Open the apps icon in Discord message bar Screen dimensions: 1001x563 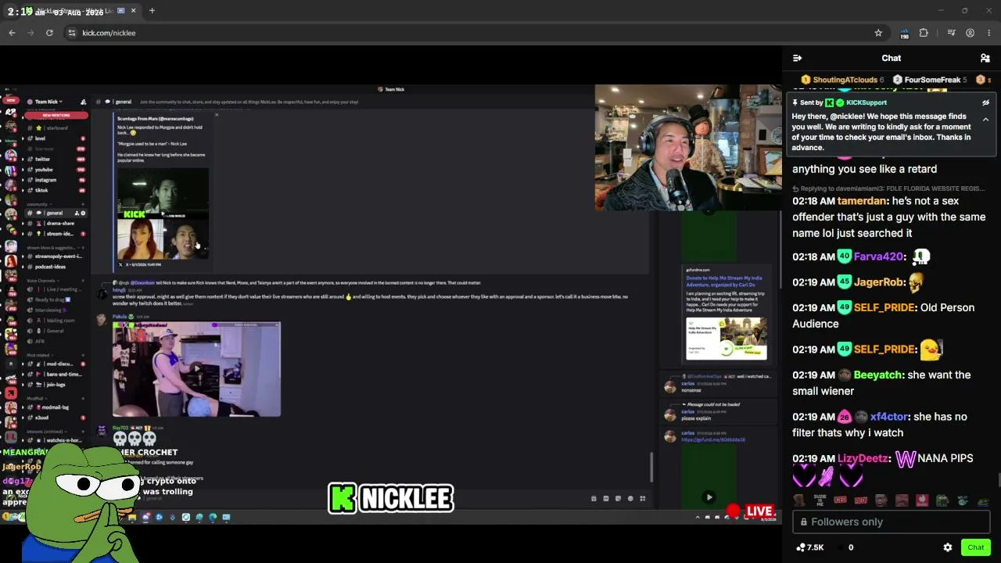click(x=643, y=498)
